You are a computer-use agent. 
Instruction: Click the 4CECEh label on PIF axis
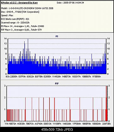pyautogui.click(x=21, y=124)
